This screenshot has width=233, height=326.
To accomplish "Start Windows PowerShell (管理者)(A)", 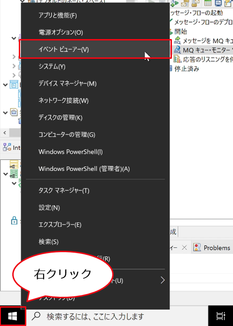I will tap(95, 169).
